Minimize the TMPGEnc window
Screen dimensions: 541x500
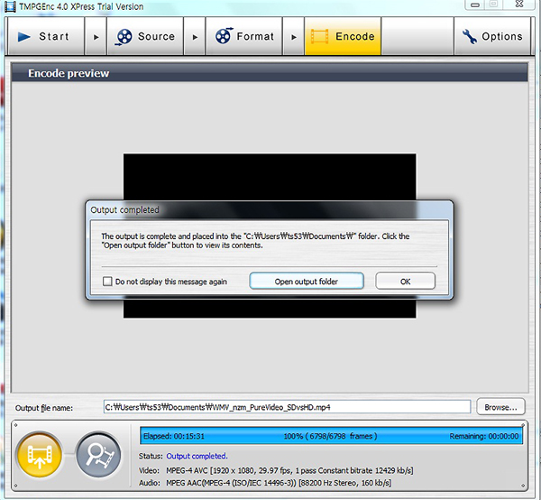point(475,5)
